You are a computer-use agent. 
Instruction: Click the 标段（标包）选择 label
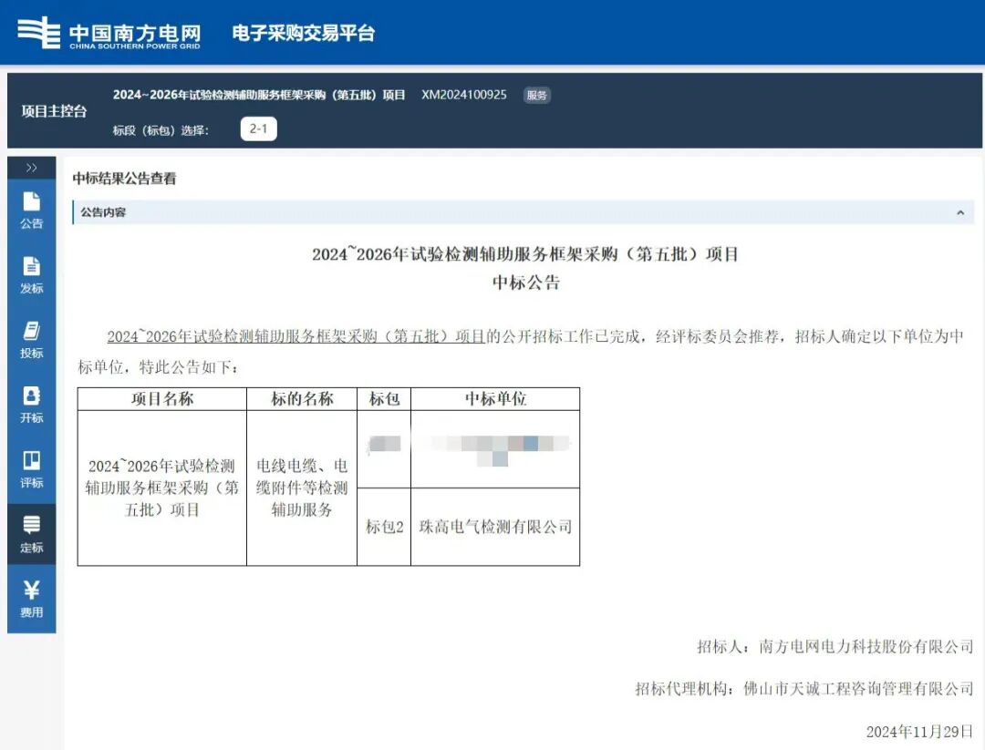tap(161, 130)
